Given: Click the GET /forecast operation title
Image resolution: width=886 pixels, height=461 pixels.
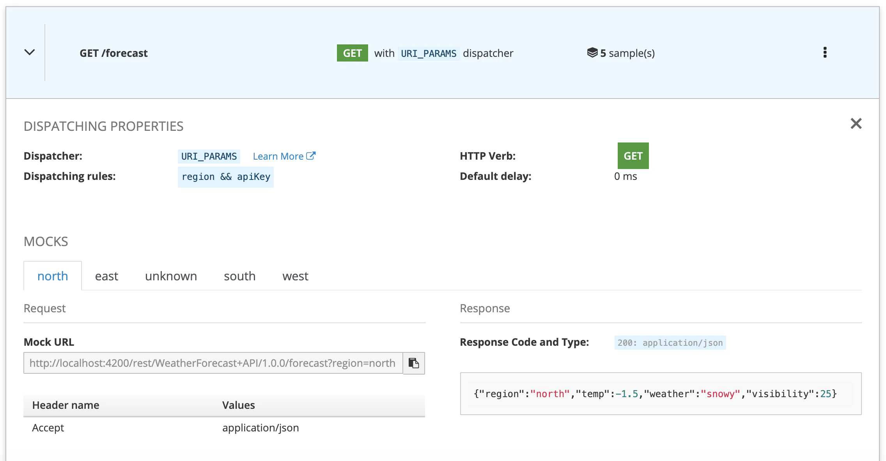Looking at the screenshot, I should click(x=113, y=53).
